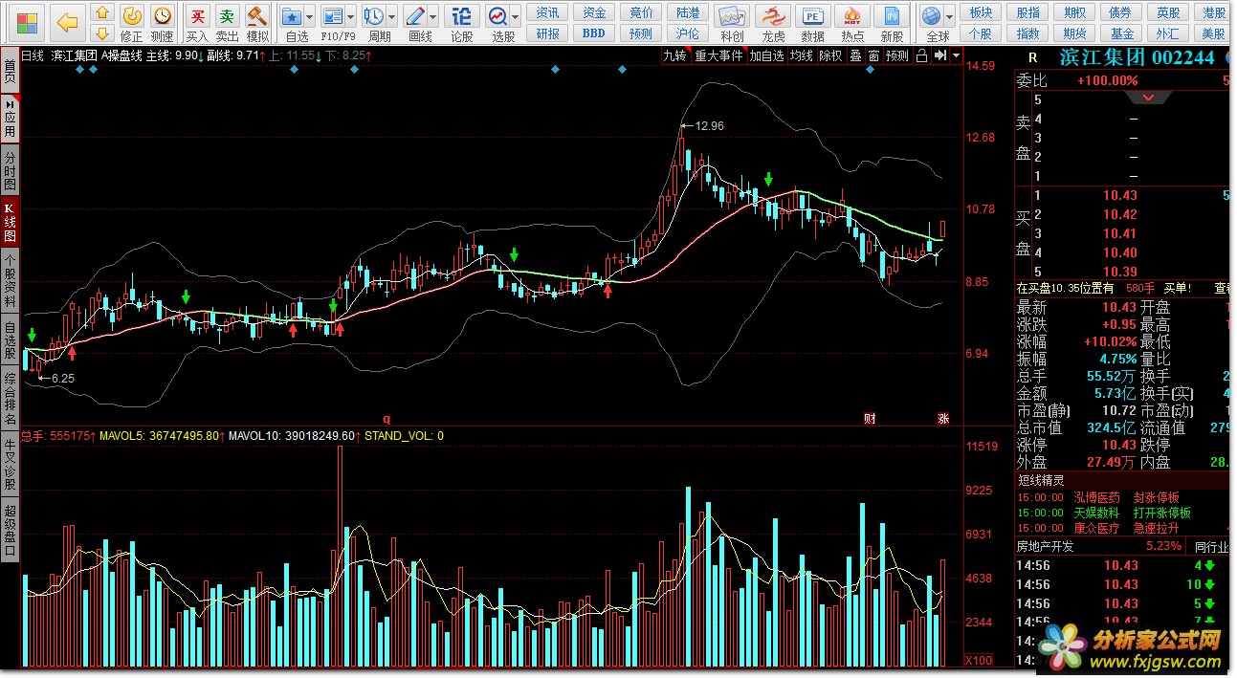
Task: Open the chart toolbar dropdown arrow
Action: 956,55
